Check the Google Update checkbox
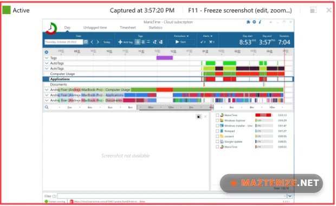 (x=217, y=141)
